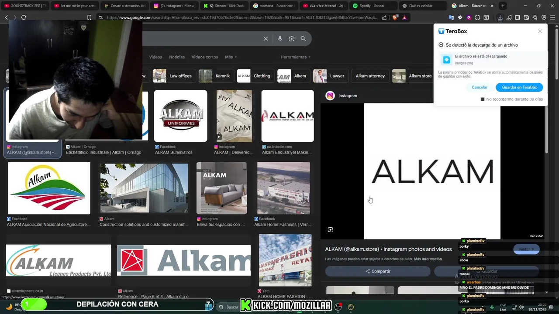
Task: Check 'No recordarme durante 30 días' checkbox
Action: [483, 99]
